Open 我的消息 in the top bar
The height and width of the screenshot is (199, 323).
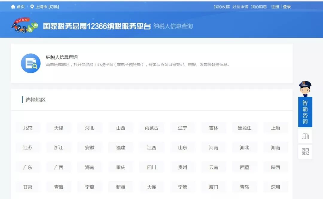click(x=258, y=6)
